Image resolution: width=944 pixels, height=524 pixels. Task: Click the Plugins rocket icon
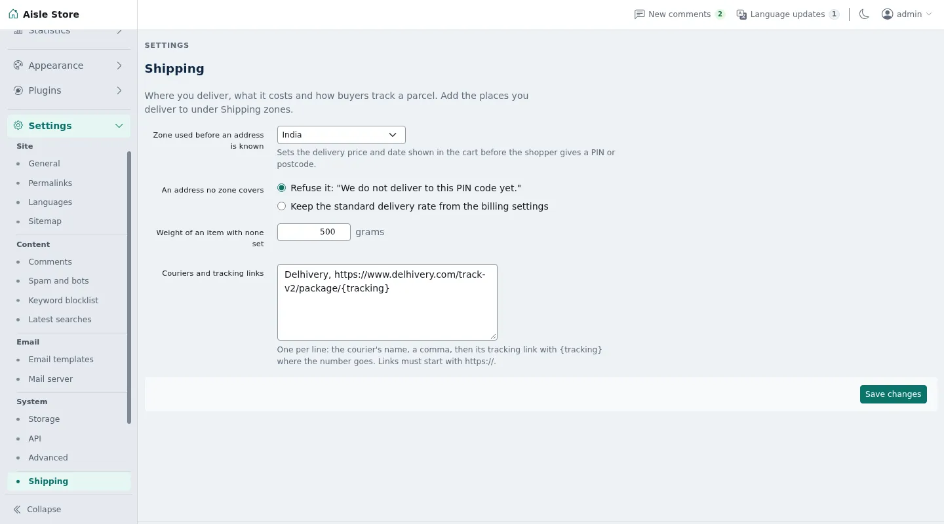point(18,90)
